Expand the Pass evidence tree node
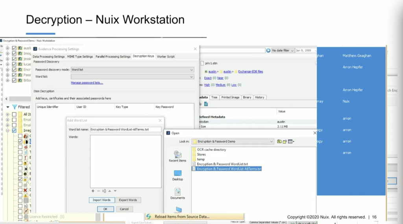403x224 pixels. point(7,75)
